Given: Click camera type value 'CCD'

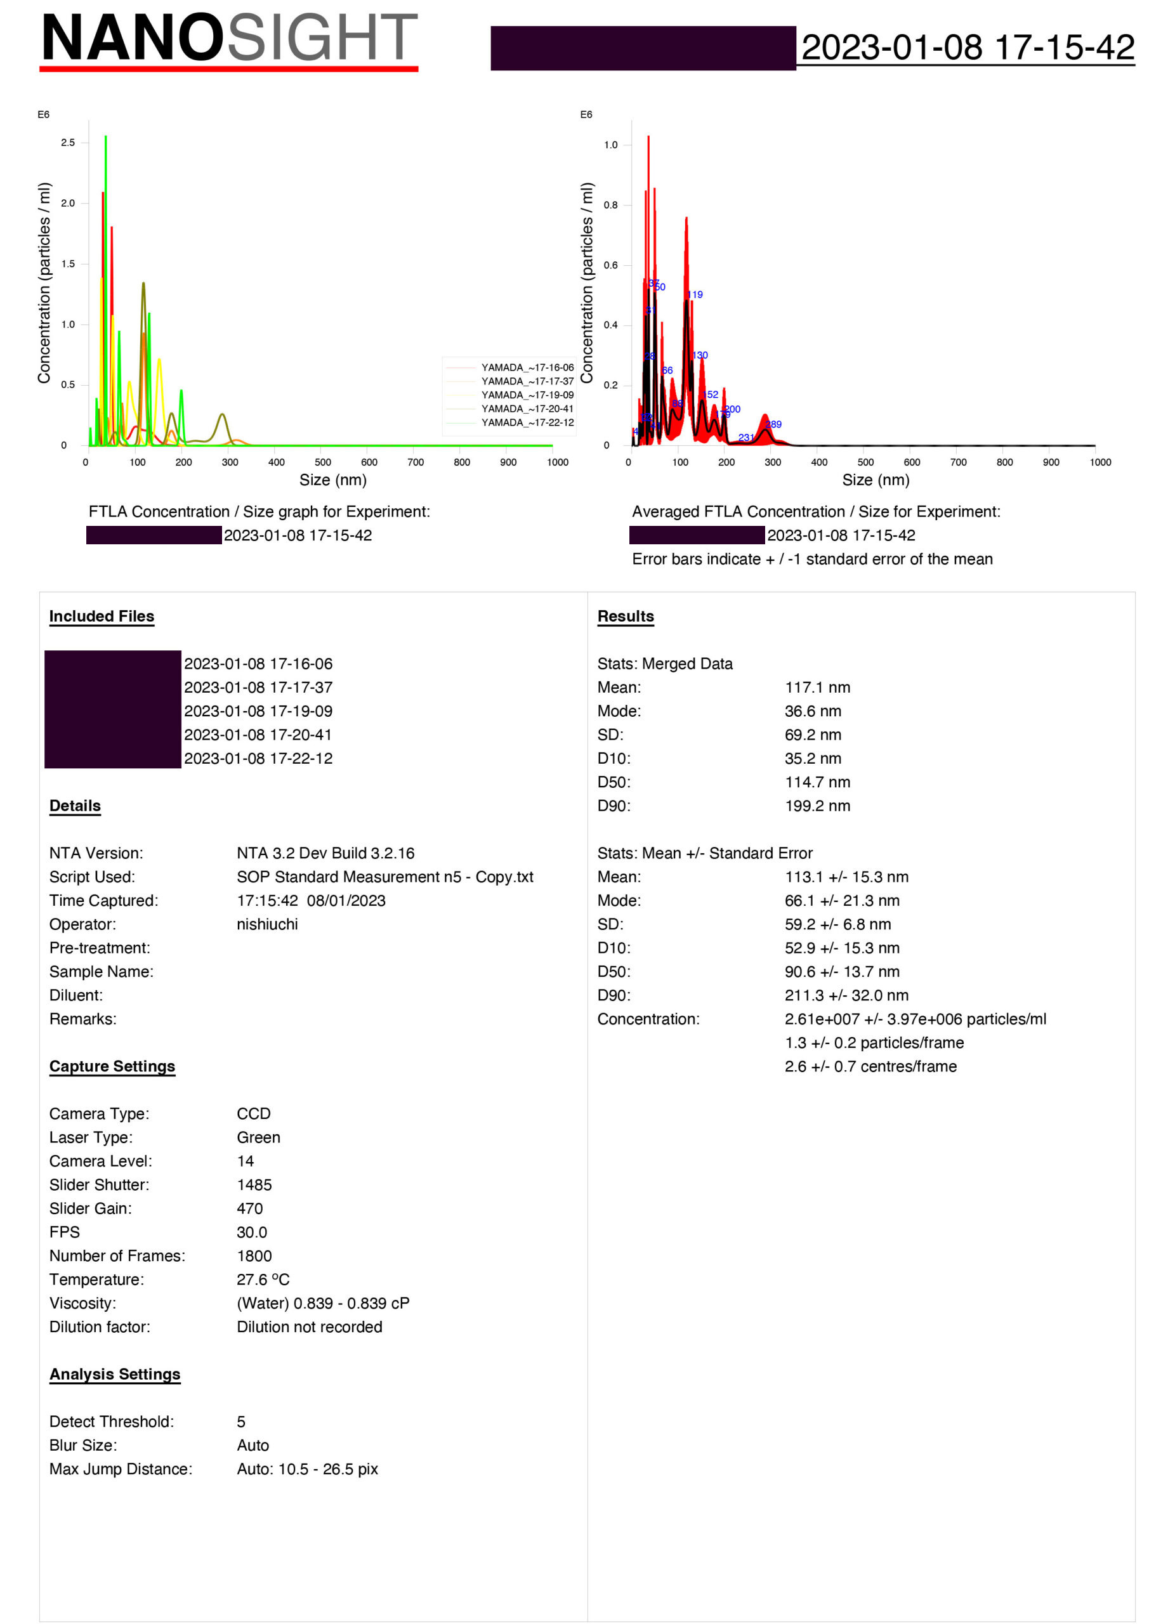Looking at the screenshot, I should (254, 1113).
